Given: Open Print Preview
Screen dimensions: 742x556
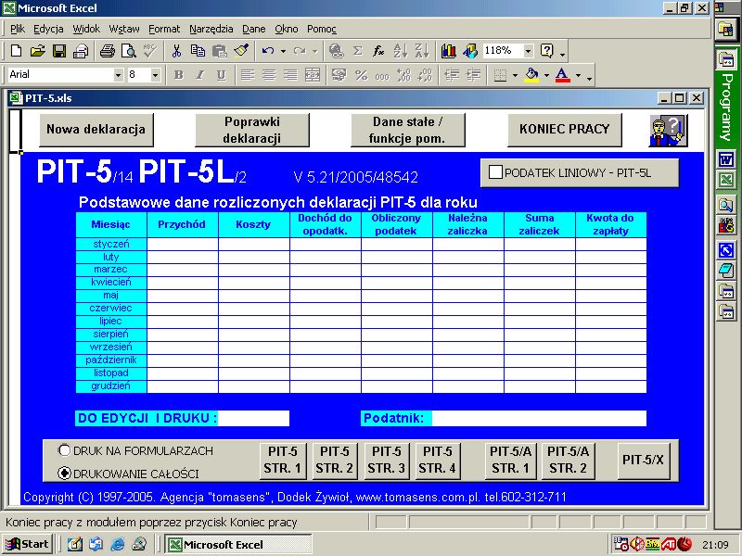Looking at the screenshot, I should click(x=129, y=51).
